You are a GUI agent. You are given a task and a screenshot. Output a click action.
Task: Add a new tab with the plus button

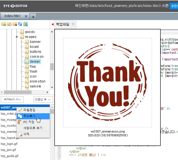pos(33,17)
